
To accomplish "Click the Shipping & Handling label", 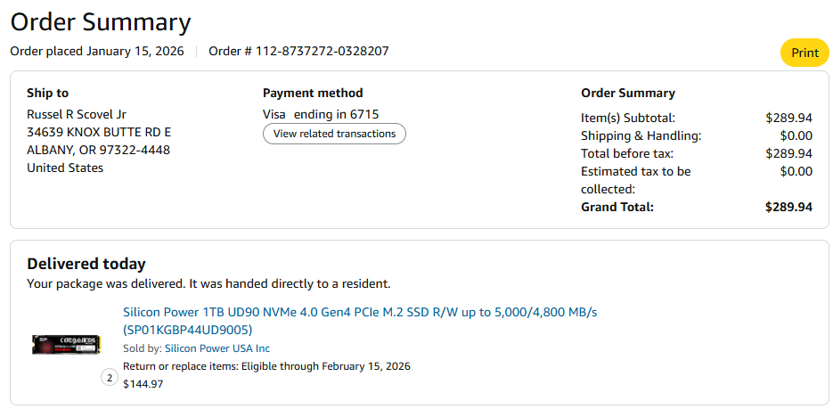I will point(641,135).
